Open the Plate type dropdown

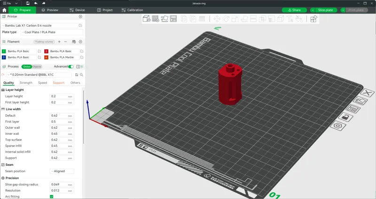[x=52, y=32]
